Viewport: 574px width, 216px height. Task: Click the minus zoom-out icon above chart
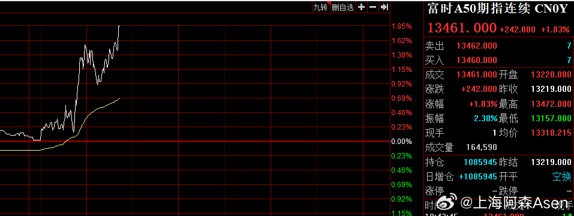pyautogui.click(x=372, y=7)
